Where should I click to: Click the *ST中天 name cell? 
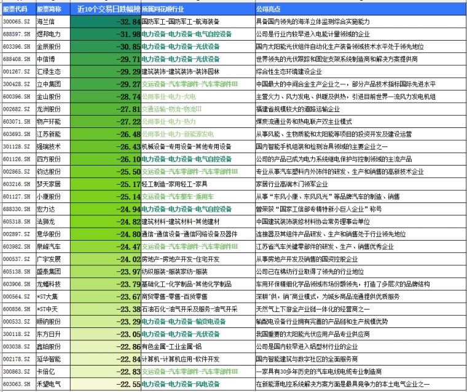click(x=53, y=310)
